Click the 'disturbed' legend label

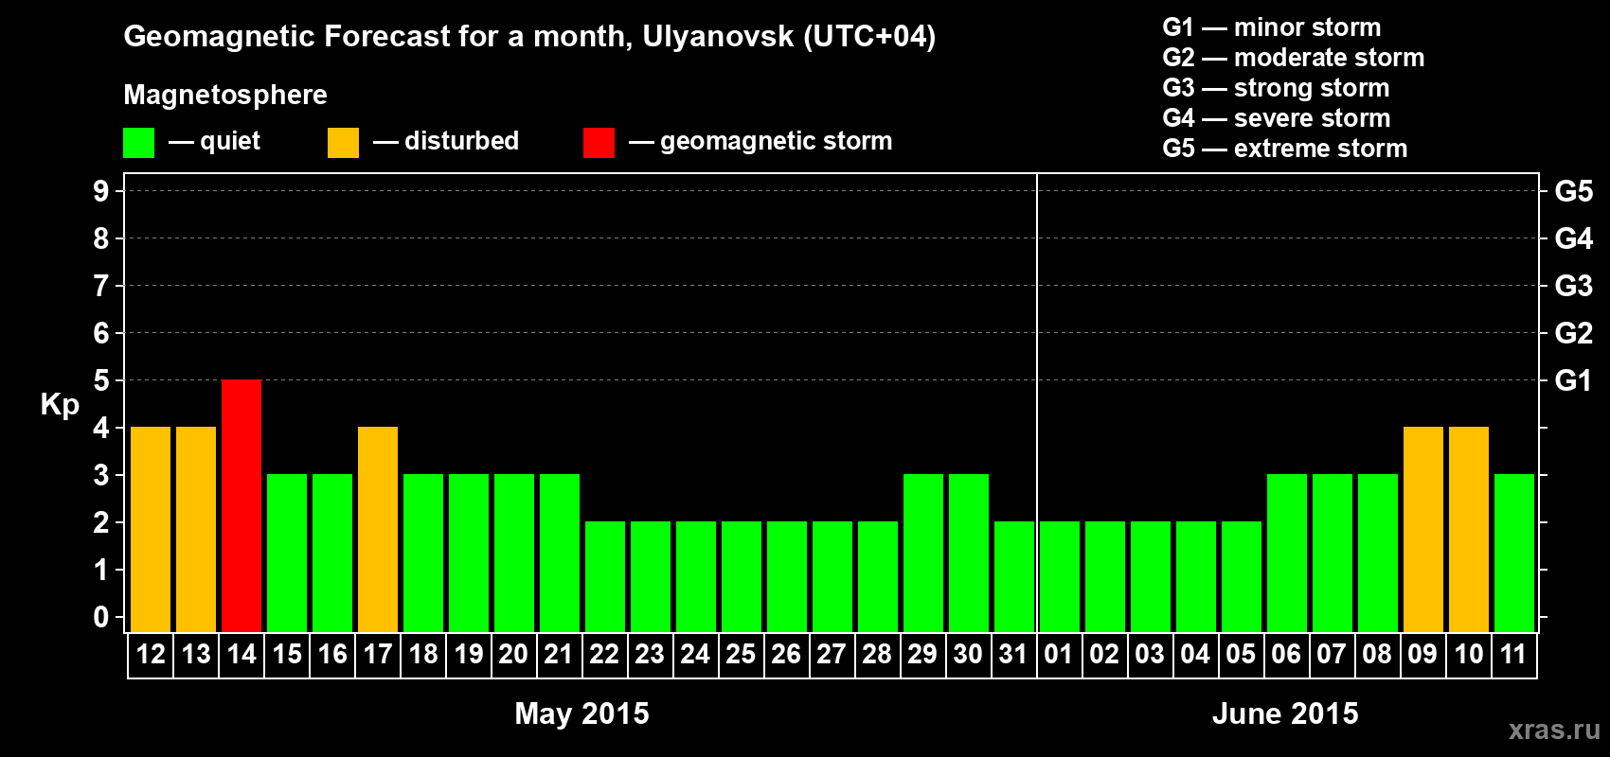tap(462, 141)
